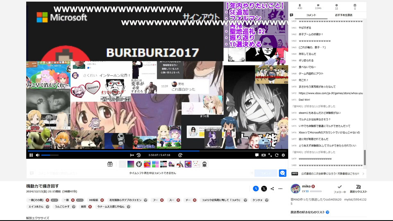Open the 今チームええ感じやねん tag

(111, 207)
